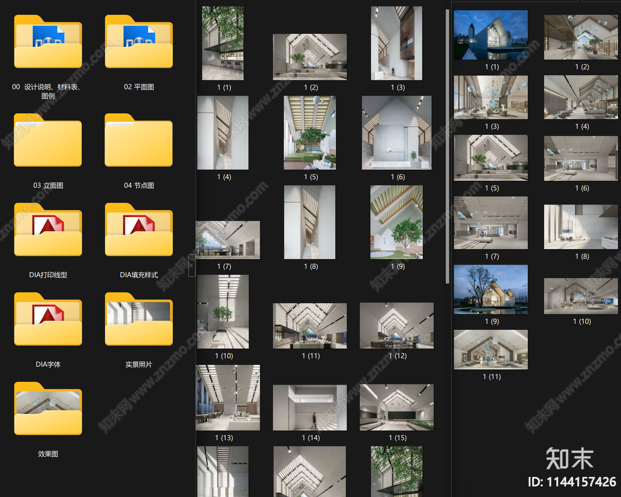This screenshot has width=621, height=497.
Task: Click the 03 立面图 name label
Action: [48, 185]
